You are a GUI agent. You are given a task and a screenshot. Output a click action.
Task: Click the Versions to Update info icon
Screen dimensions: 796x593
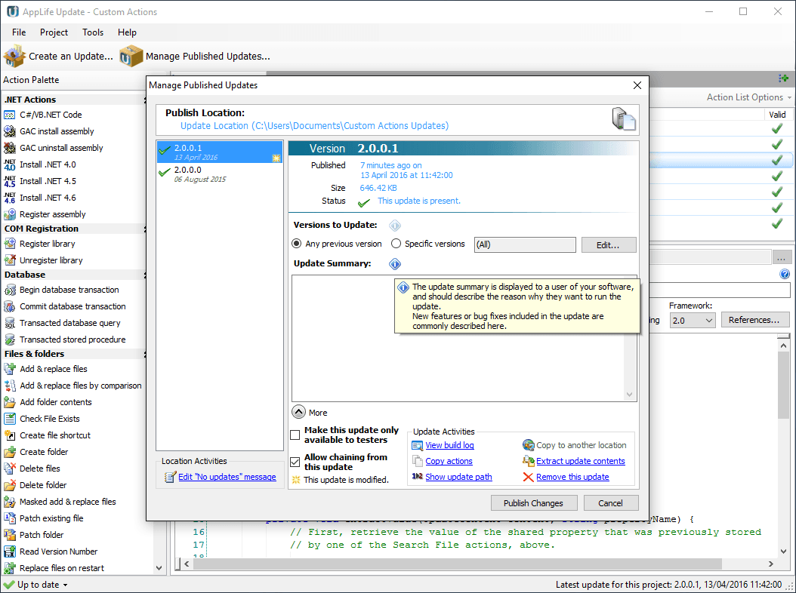(x=395, y=226)
